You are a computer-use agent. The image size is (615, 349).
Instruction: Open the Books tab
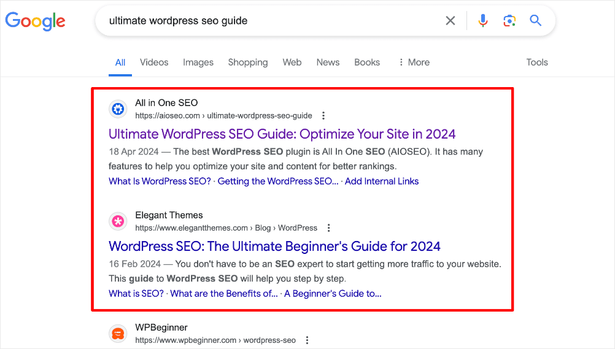(x=366, y=63)
